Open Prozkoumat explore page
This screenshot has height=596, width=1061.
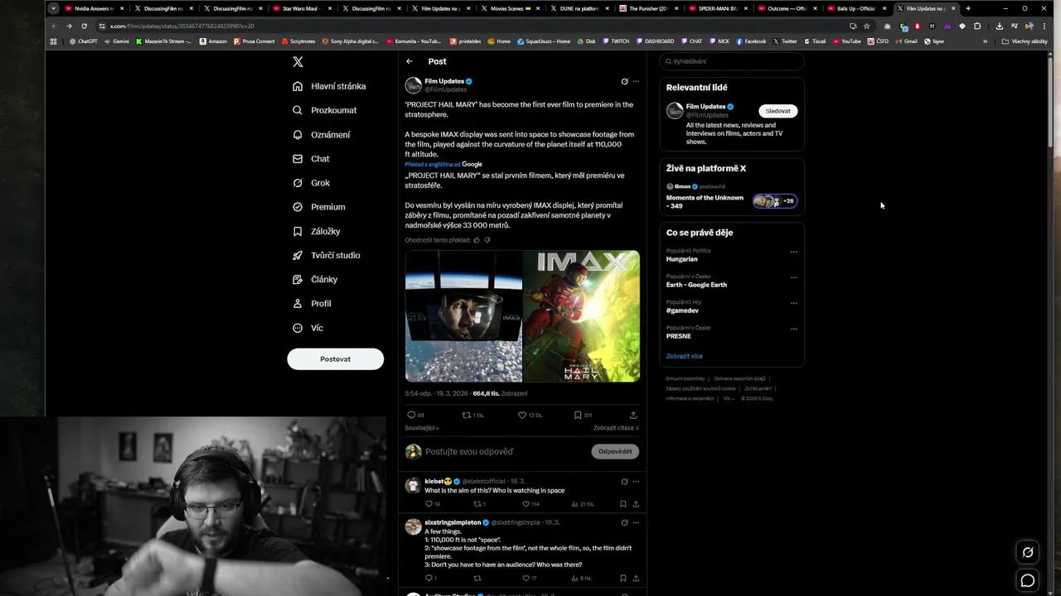tap(325, 110)
